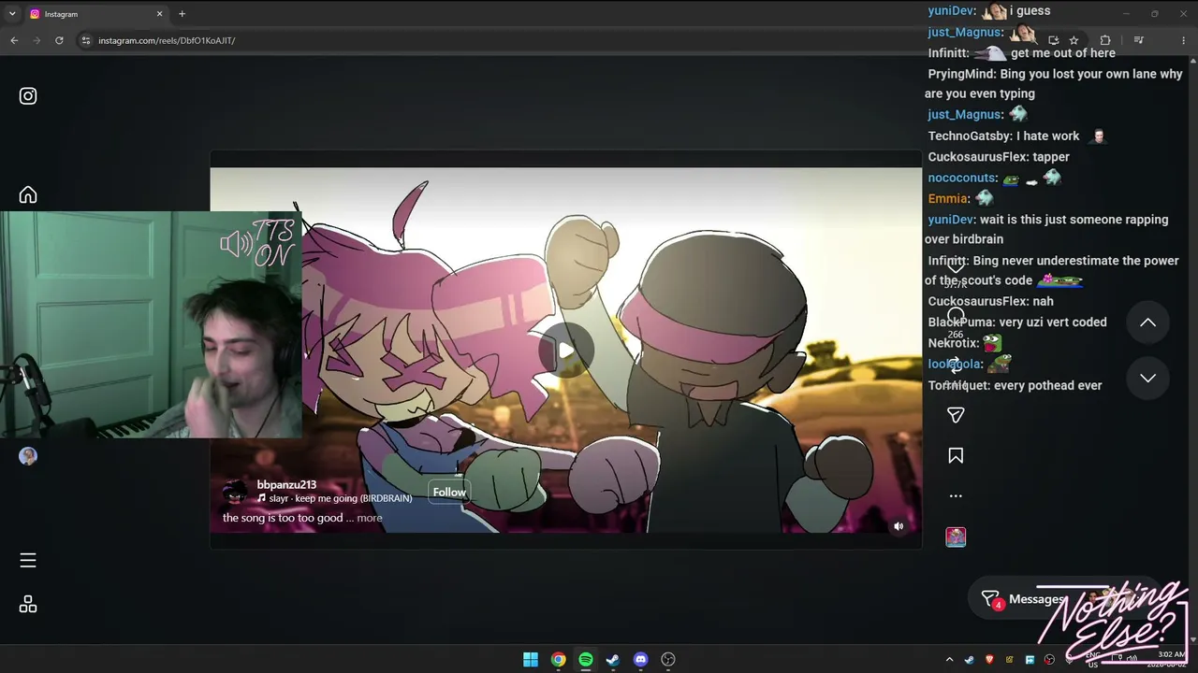This screenshot has width=1198, height=673.
Task: Open bbpanzu213's profile from the username
Action: (286, 485)
